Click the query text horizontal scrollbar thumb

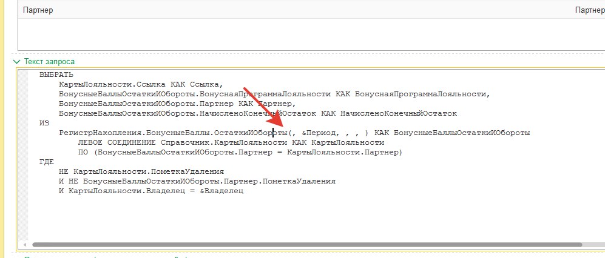coord(307,245)
